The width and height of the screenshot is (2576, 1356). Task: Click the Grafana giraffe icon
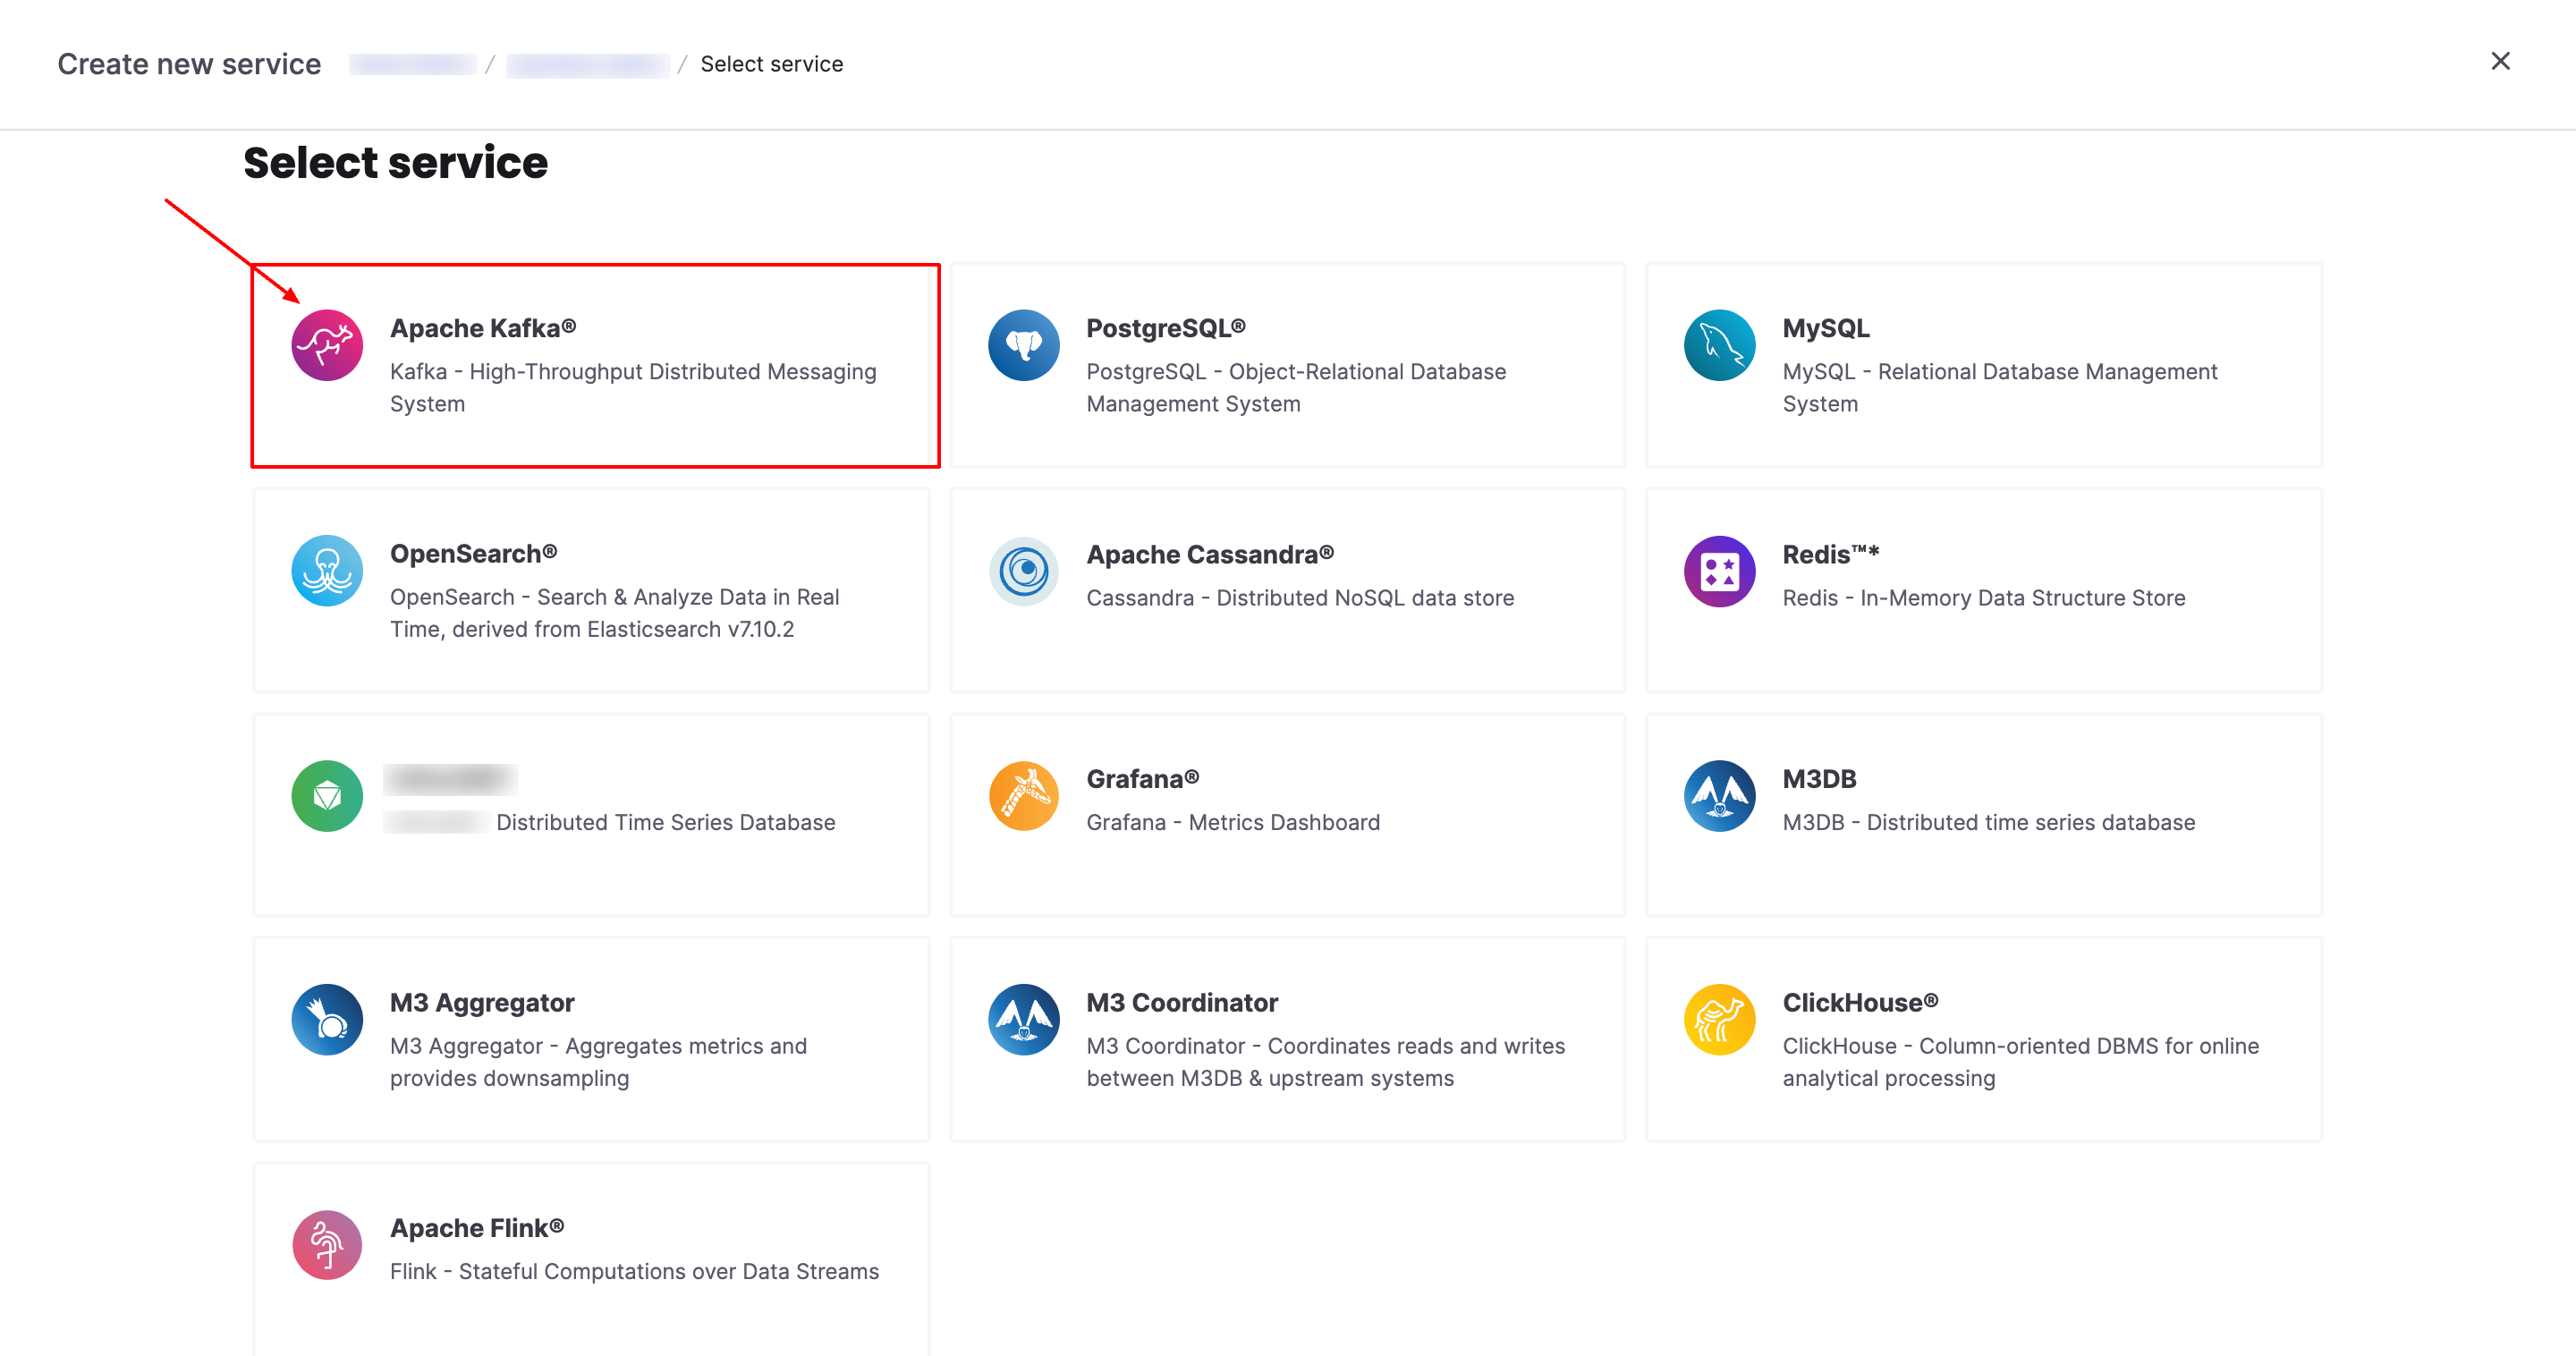pyautogui.click(x=1023, y=796)
